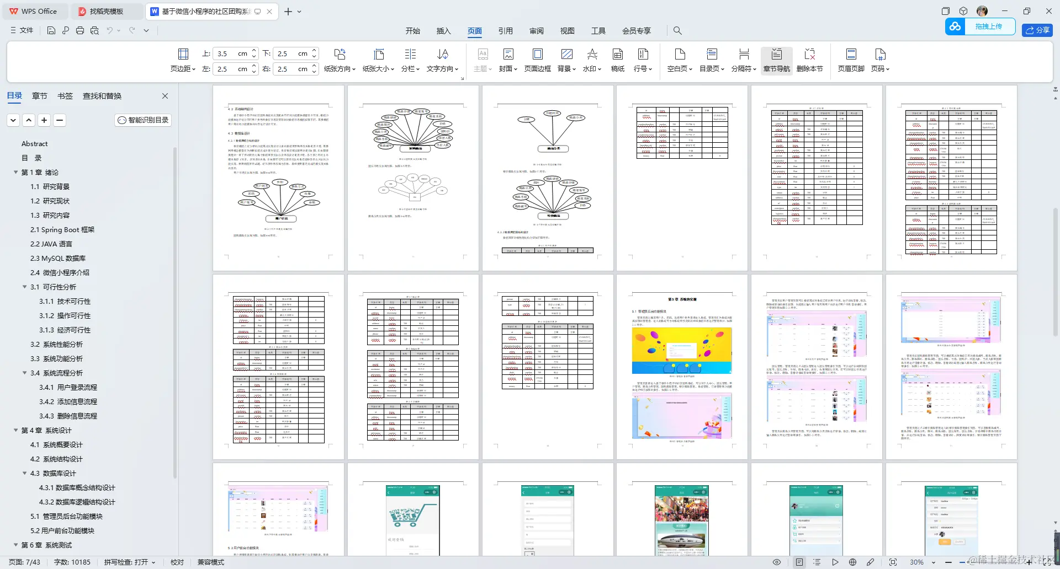Collapse the 3.4 系统流程分析 outline node
The width and height of the screenshot is (1060, 569).
click(x=25, y=373)
